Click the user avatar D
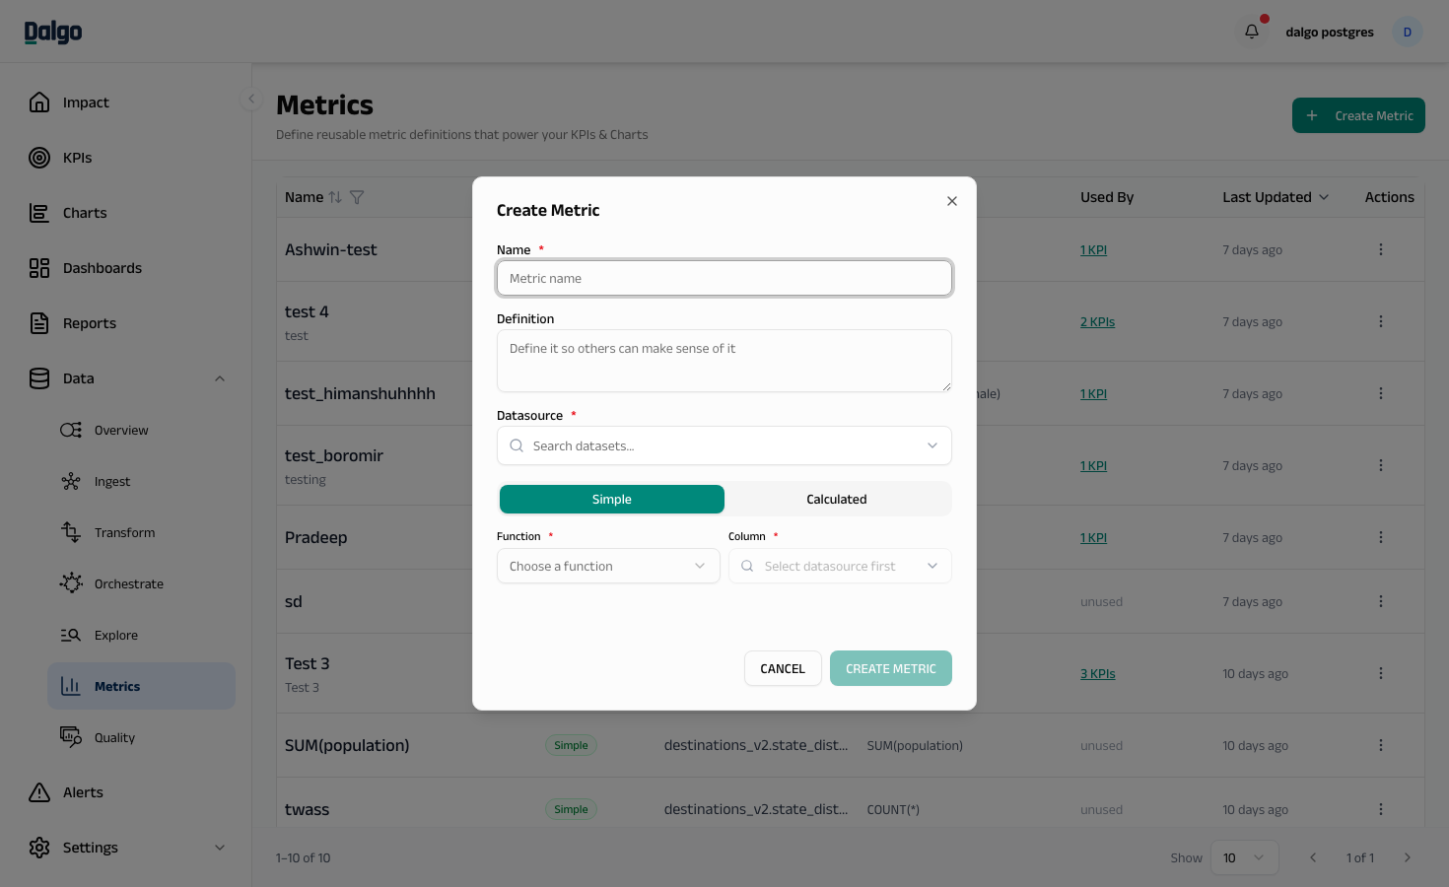1449x887 pixels. (1407, 32)
